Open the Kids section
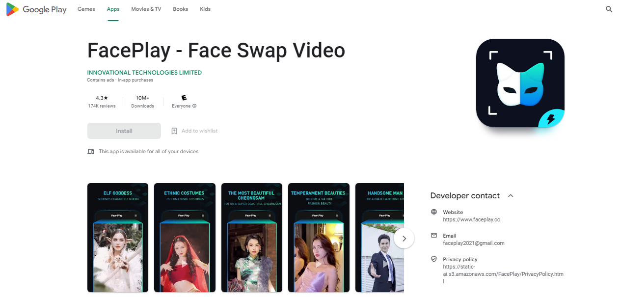This screenshot has width=620, height=297. point(205,9)
